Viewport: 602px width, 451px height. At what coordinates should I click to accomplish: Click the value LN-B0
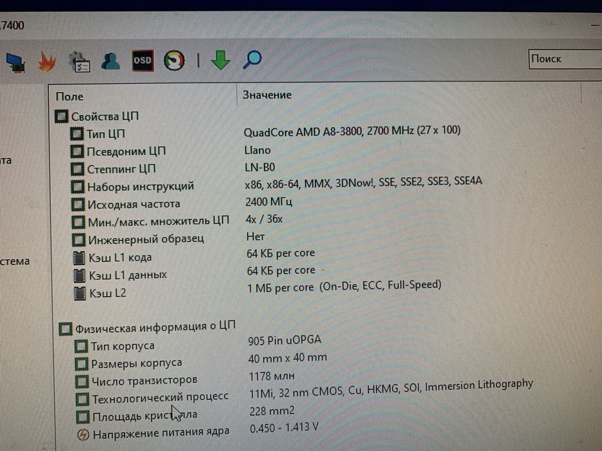[259, 168]
